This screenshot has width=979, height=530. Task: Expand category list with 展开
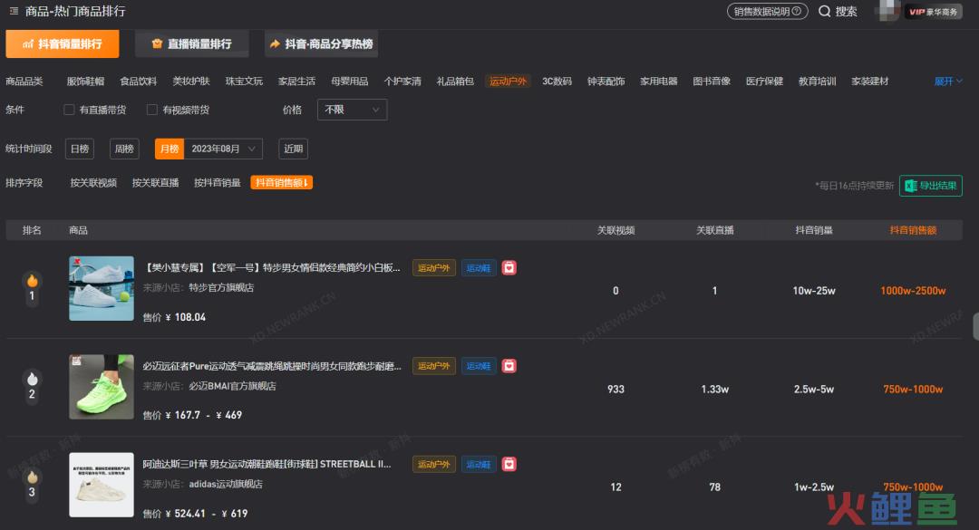pos(948,82)
